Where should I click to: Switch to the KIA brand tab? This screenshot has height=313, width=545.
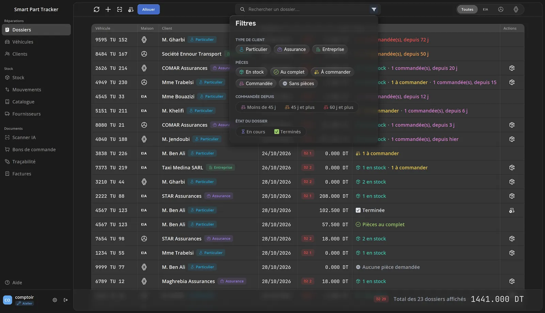tap(485, 10)
